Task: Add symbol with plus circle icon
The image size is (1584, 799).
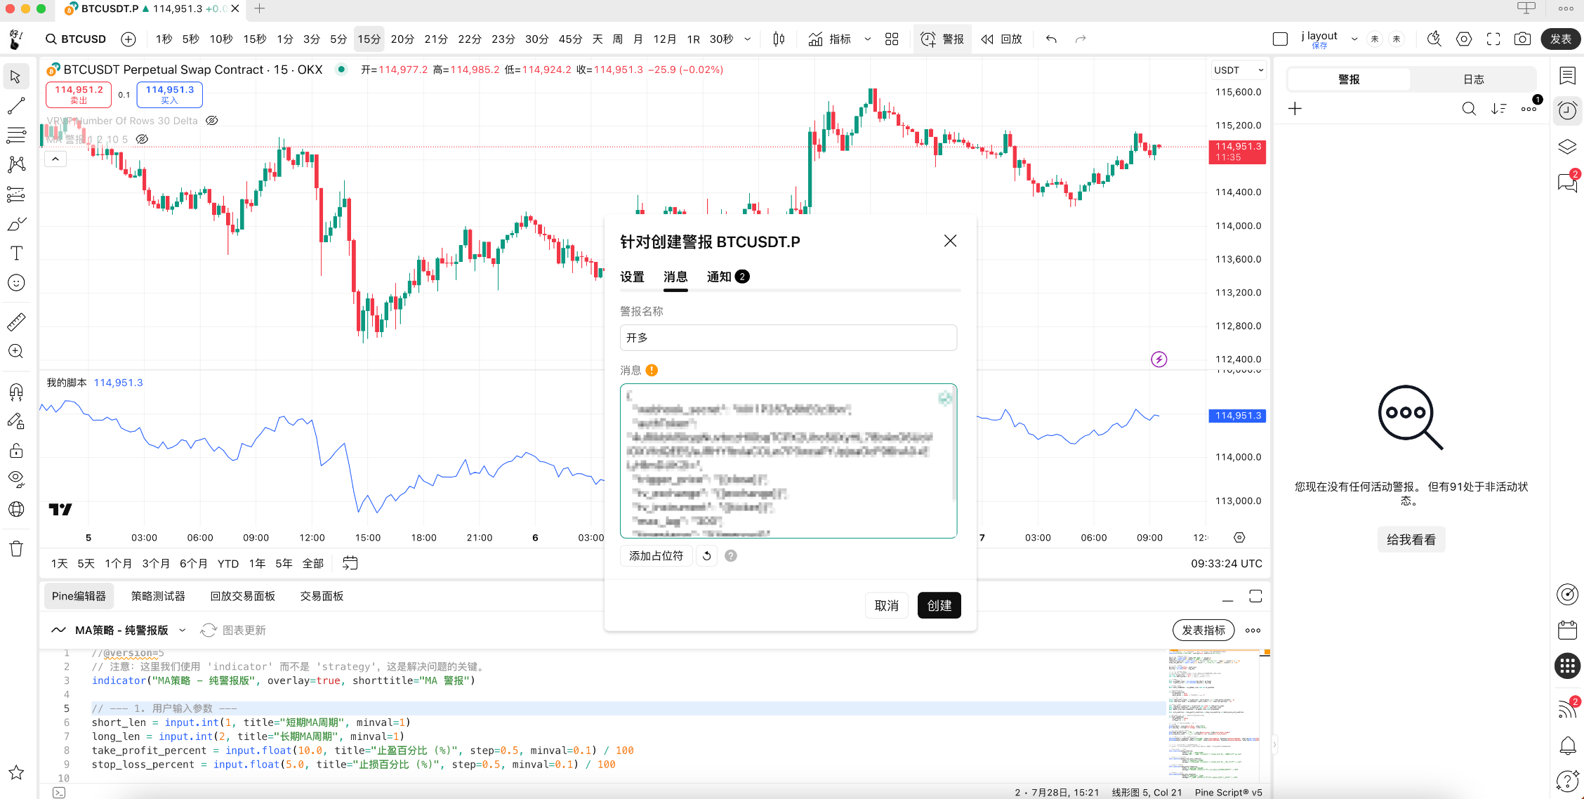Action: tap(128, 39)
